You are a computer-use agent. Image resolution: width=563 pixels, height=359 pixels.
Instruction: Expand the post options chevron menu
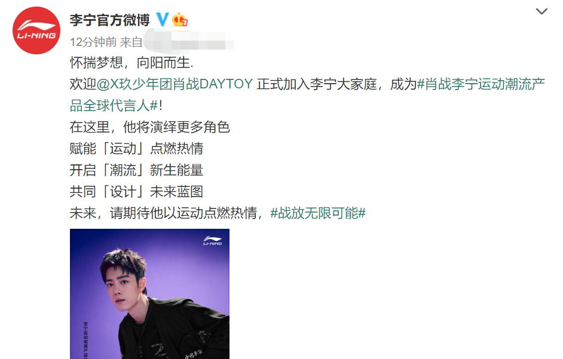point(541,11)
